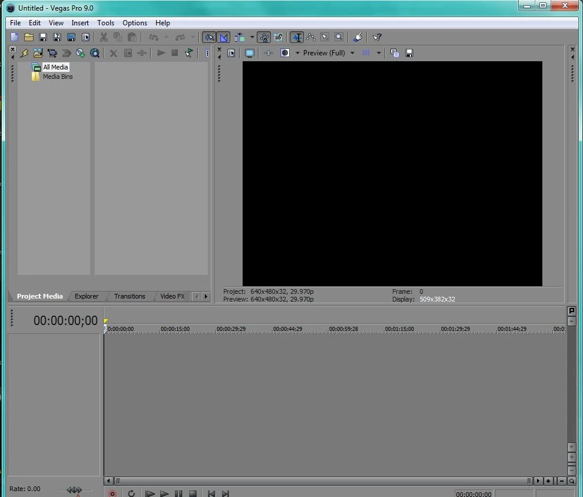This screenshot has width=583, height=497.
Task: Click the Cut scissors icon
Action: click(x=104, y=37)
